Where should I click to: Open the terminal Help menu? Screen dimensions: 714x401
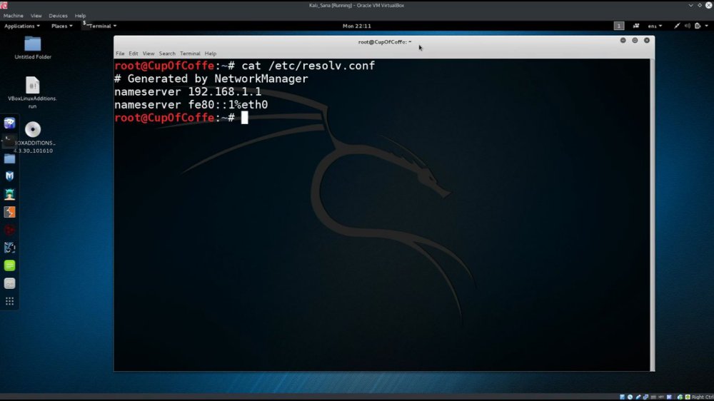(211, 54)
